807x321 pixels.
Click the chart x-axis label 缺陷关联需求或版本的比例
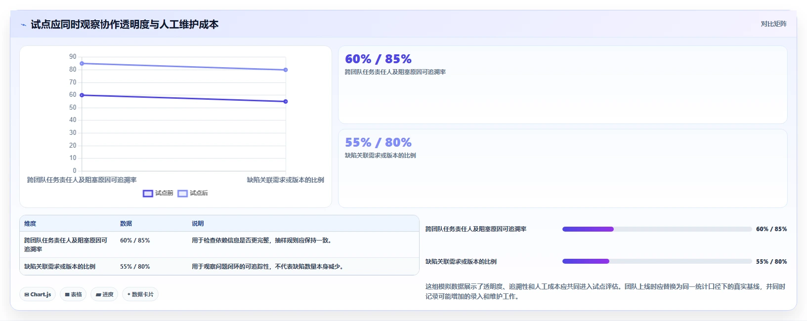(286, 180)
